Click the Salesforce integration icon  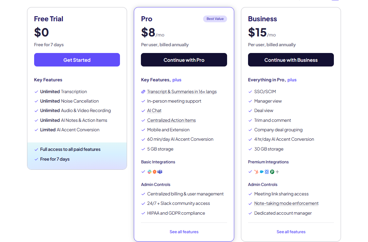coord(262,172)
